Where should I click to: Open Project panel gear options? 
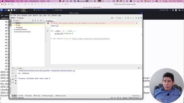(41, 21)
